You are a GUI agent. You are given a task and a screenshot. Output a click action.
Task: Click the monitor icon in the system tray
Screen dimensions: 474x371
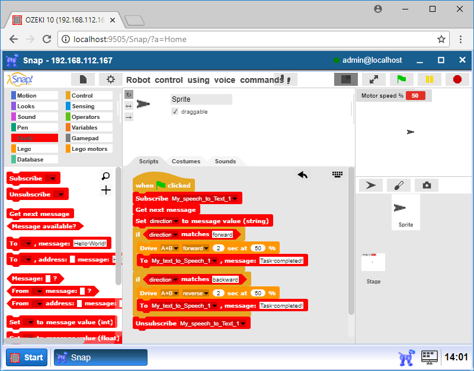coord(429,357)
